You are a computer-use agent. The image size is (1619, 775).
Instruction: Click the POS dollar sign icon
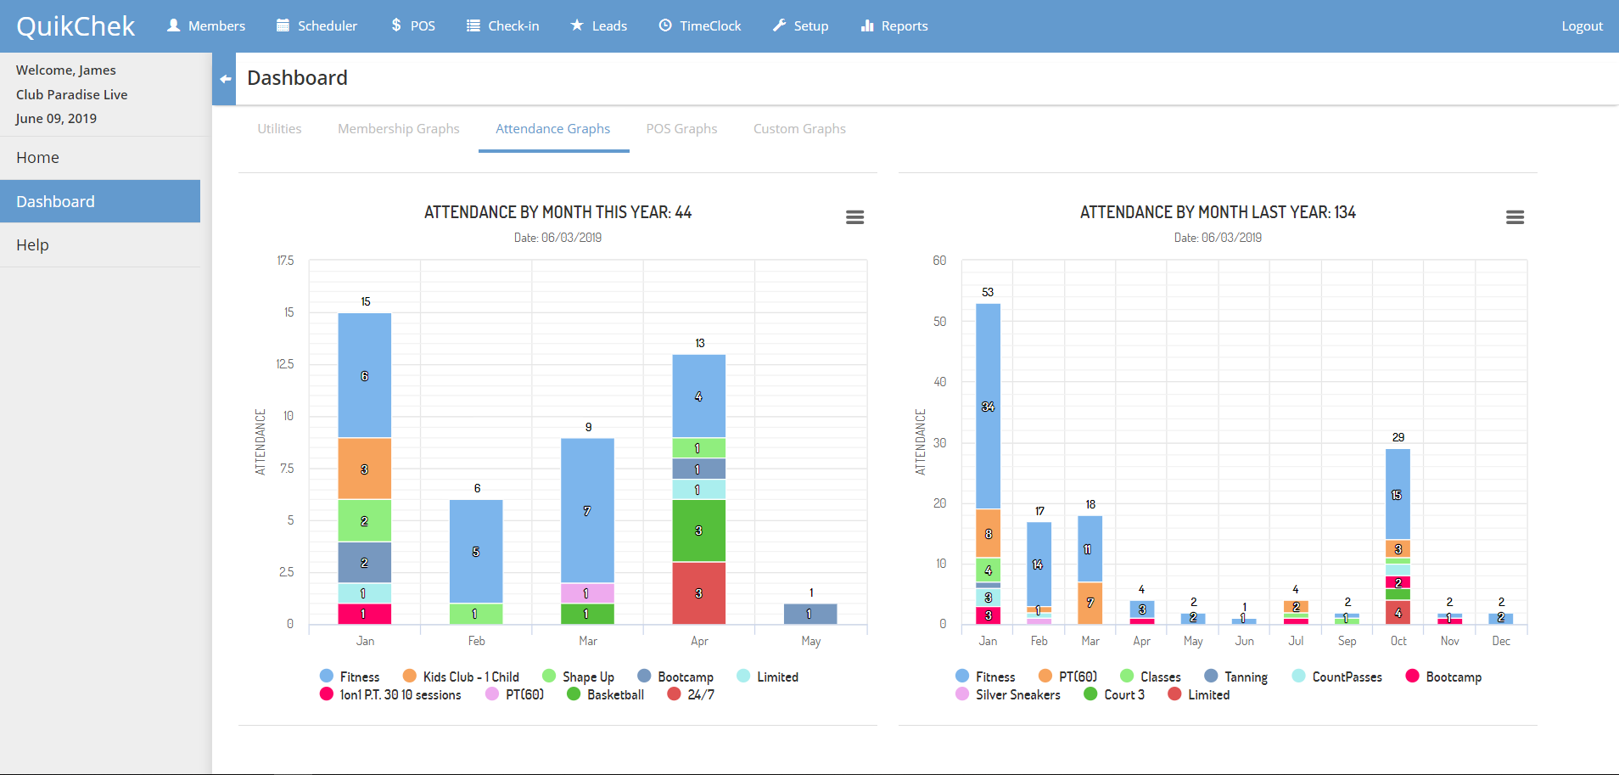(x=396, y=25)
